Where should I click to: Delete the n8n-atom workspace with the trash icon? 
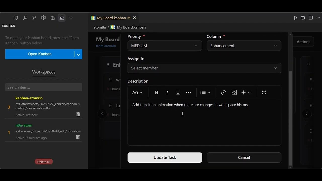78,137
